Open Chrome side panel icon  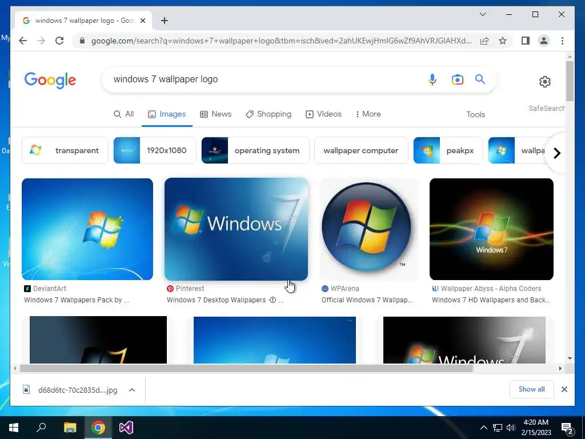point(526,41)
